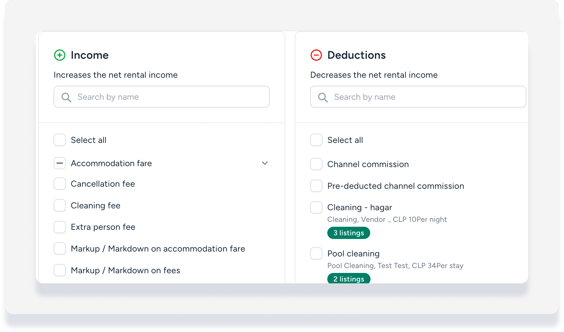Check Pre-deducted channel commission checkbox

coord(316,186)
